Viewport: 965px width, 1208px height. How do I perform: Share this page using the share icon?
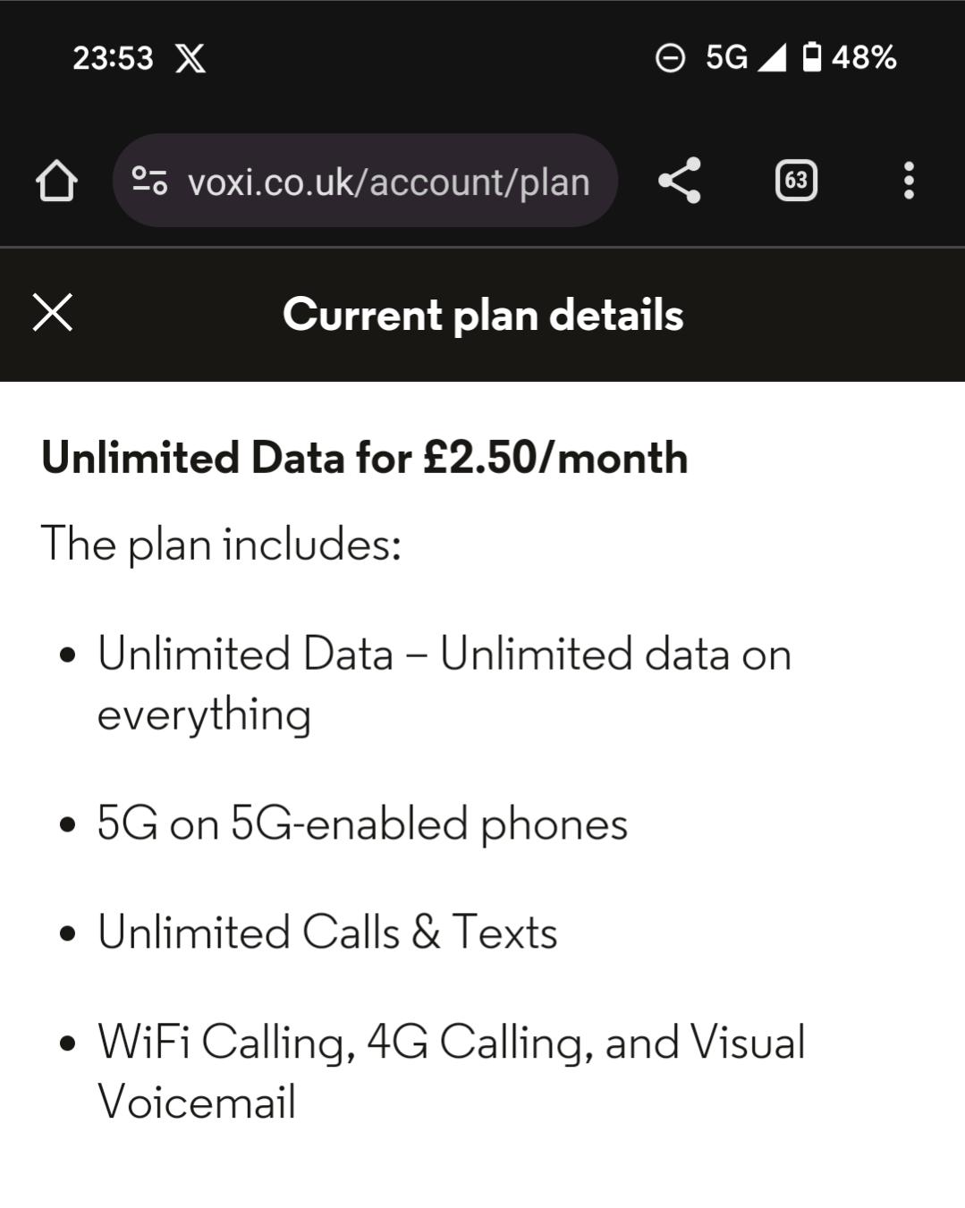pos(680,181)
